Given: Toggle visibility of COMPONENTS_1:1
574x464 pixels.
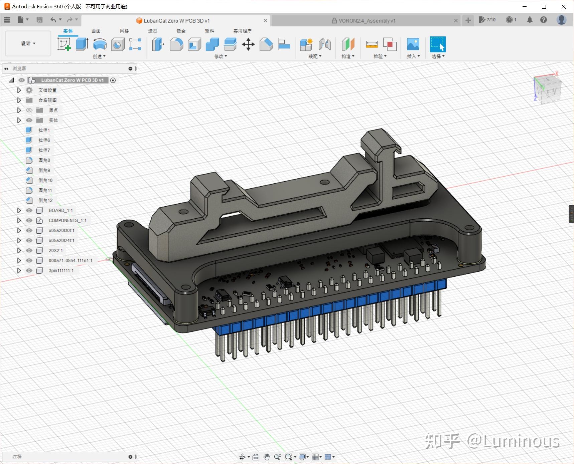Looking at the screenshot, I should 29,220.
